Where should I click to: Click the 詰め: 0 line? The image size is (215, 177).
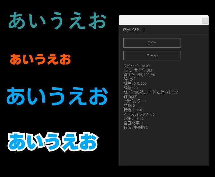point(129,105)
